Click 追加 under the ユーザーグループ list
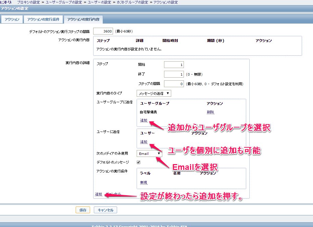 pyautogui.click(x=143, y=120)
